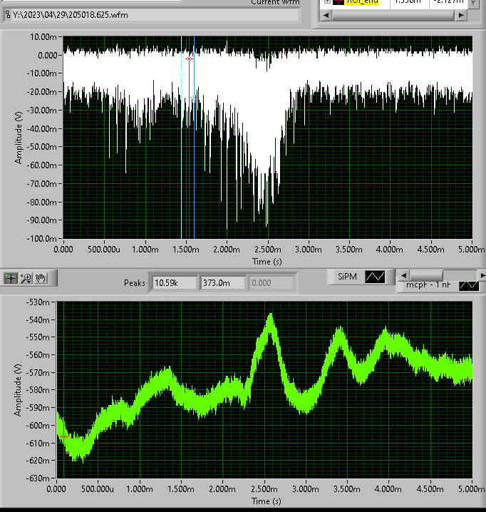This screenshot has width=486, height=512.
Task: Click the first Peaks field showing 10.59k
Action: (x=175, y=283)
